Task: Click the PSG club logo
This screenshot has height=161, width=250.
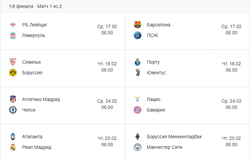Action: [138, 35]
